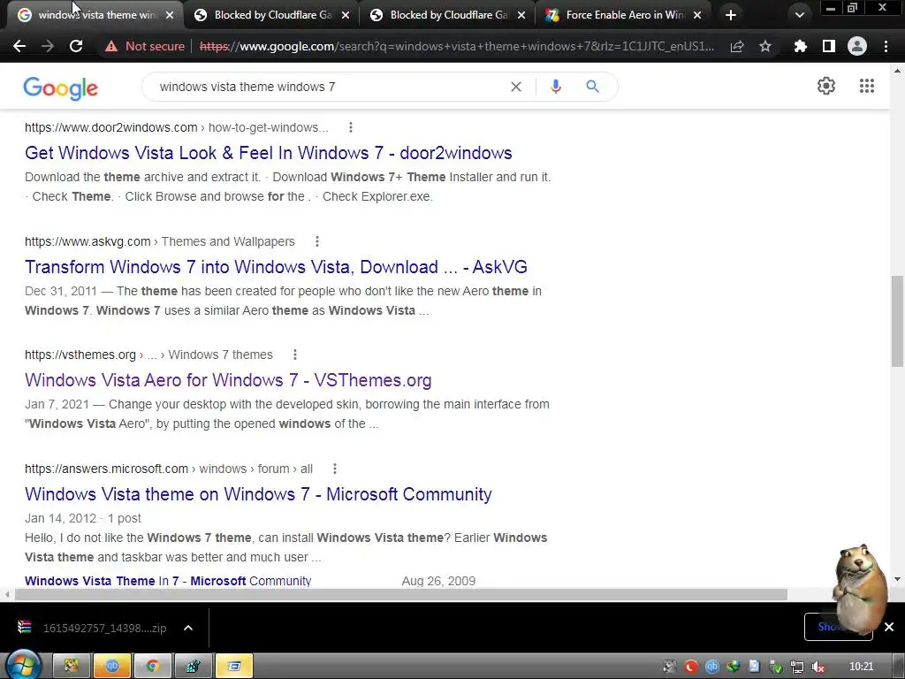Open Transform Windows 7 into Vista link
This screenshot has width=905, height=679.
pos(276,267)
